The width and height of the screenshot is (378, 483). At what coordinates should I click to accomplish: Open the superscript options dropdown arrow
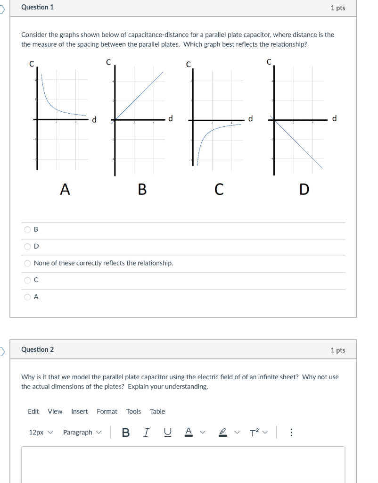[265, 432]
